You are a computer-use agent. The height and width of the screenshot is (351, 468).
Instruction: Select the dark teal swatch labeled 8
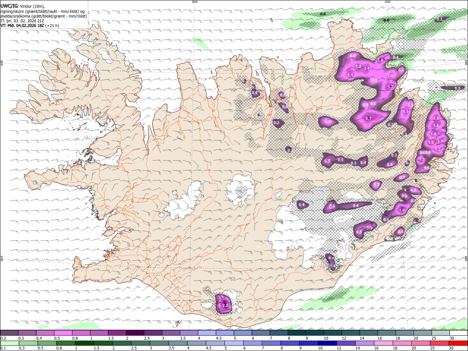[x=297, y=333]
